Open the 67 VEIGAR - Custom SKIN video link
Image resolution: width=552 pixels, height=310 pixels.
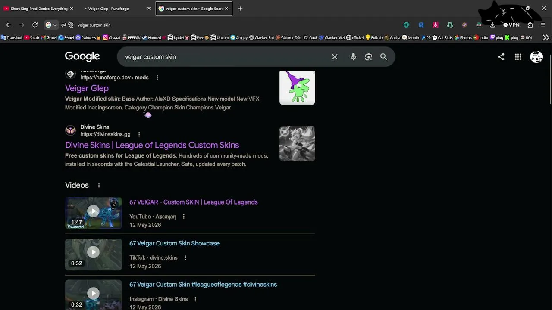click(194, 202)
